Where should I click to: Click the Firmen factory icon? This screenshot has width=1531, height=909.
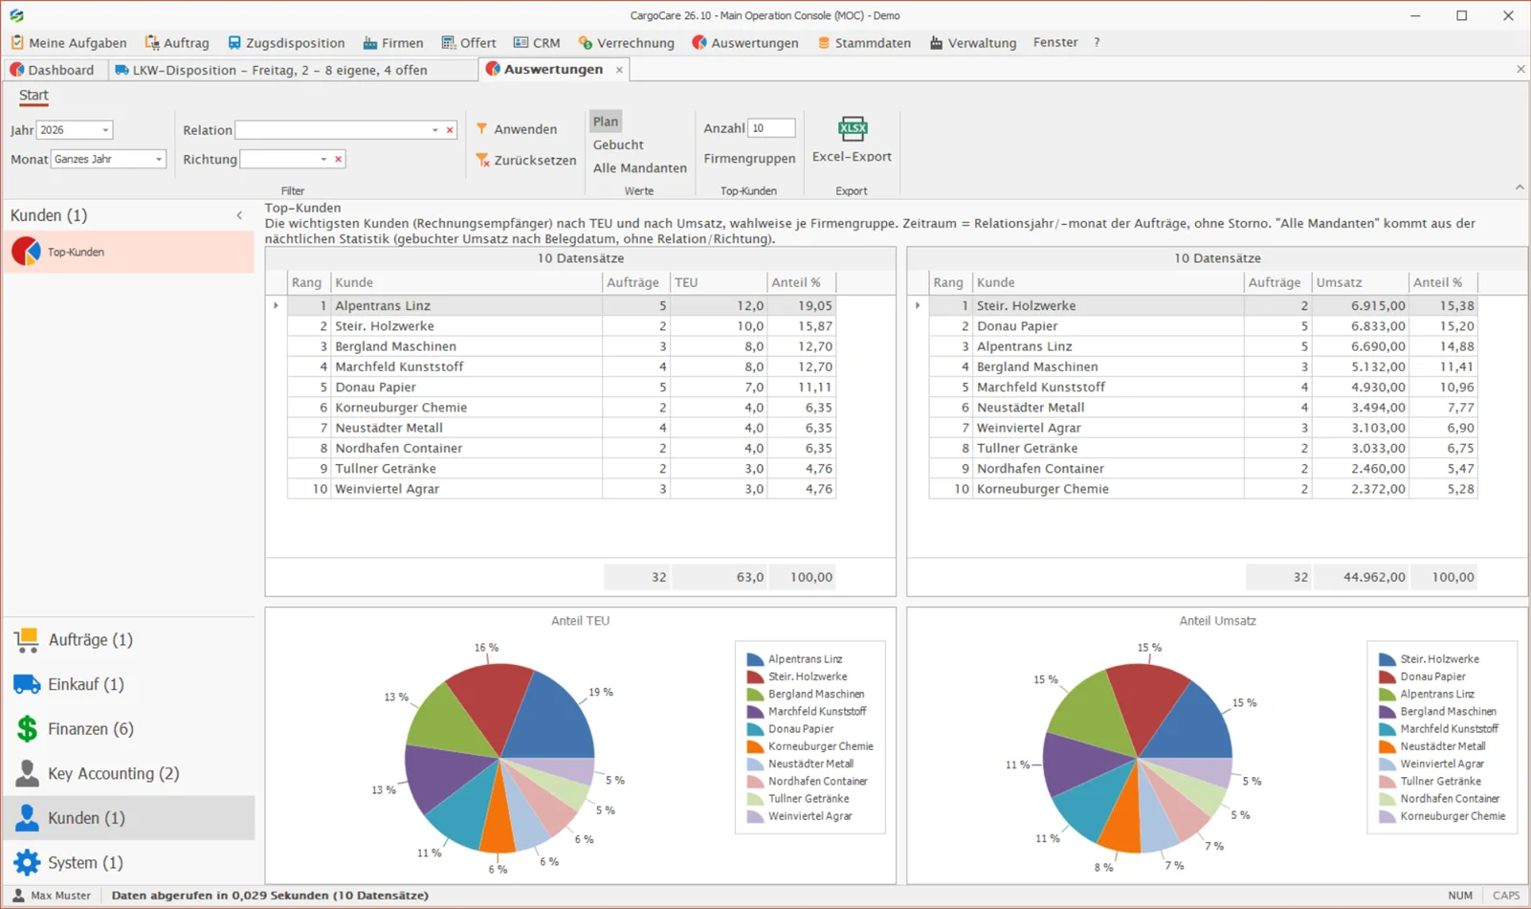(x=370, y=43)
